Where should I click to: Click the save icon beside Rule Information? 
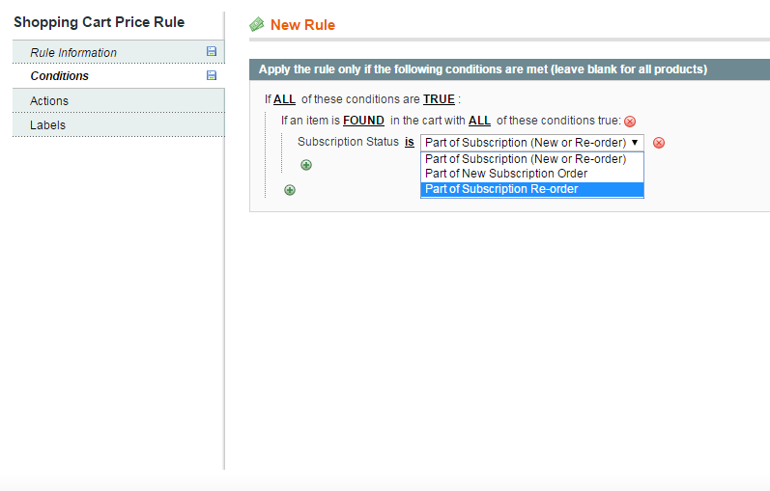coord(212,51)
